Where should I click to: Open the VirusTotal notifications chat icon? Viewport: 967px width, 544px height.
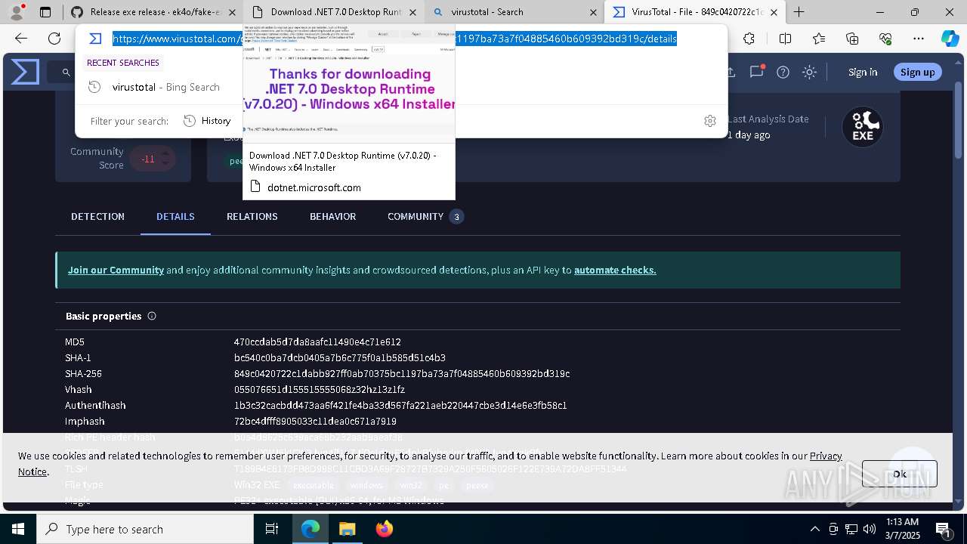click(756, 72)
